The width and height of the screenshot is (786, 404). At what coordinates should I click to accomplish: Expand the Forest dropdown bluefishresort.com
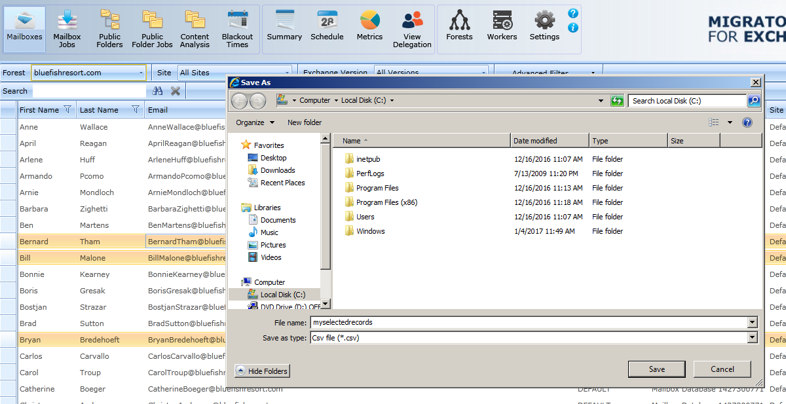click(141, 73)
